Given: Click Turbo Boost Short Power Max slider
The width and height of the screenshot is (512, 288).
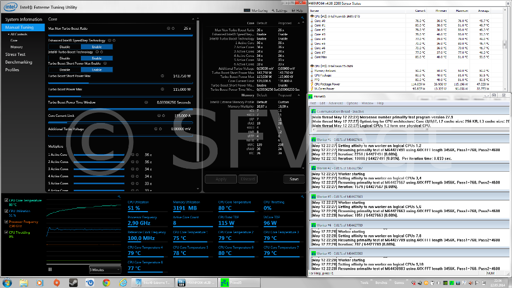Looking at the screenshot, I should pyautogui.click(x=120, y=84).
